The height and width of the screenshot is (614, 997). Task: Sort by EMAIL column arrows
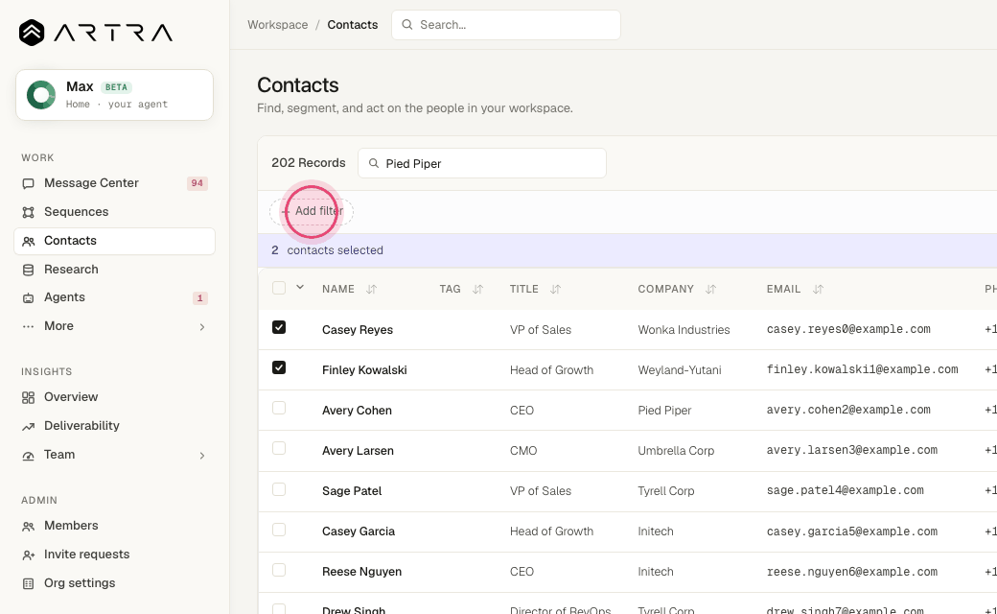point(818,290)
